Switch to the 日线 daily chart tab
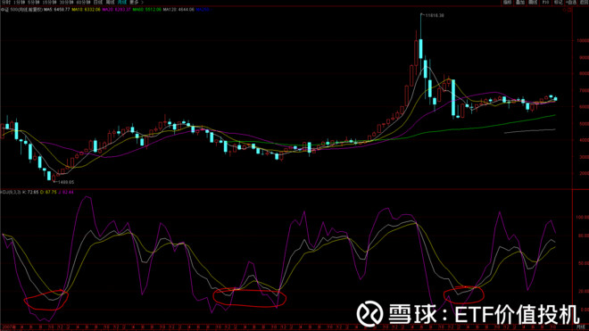589x331 pixels. coord(98,3)
